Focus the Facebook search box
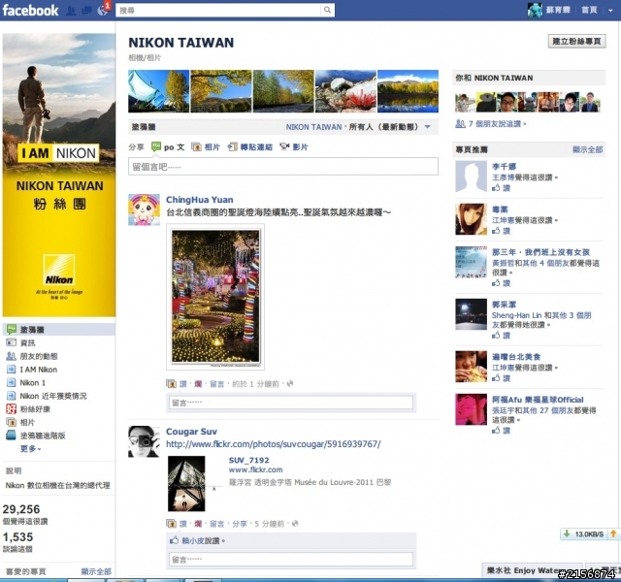 [x=218, y=10]
